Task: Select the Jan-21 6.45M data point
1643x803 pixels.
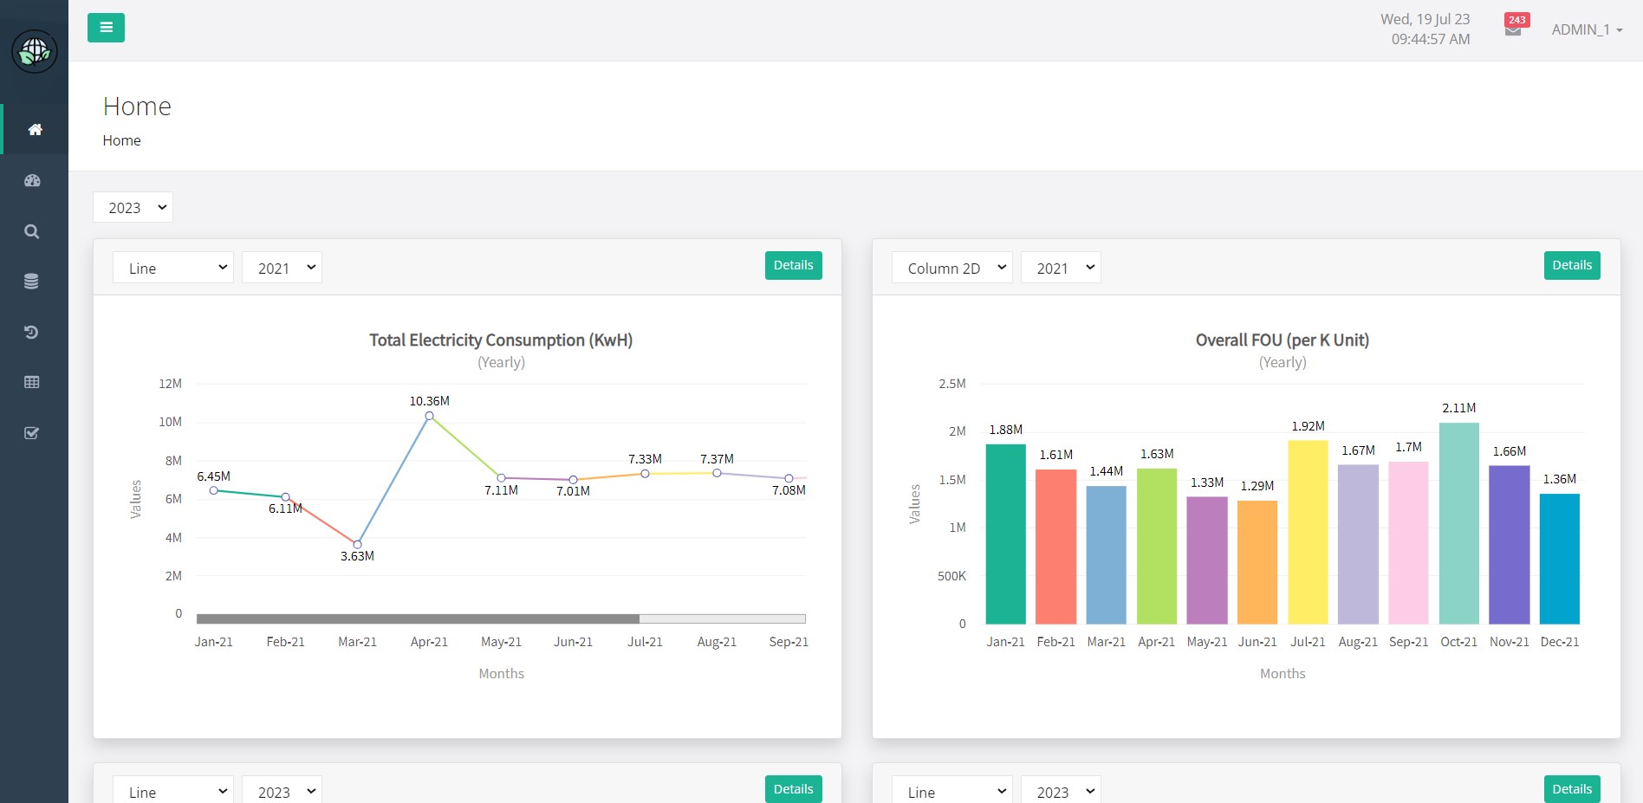Action: click(213, 490)
